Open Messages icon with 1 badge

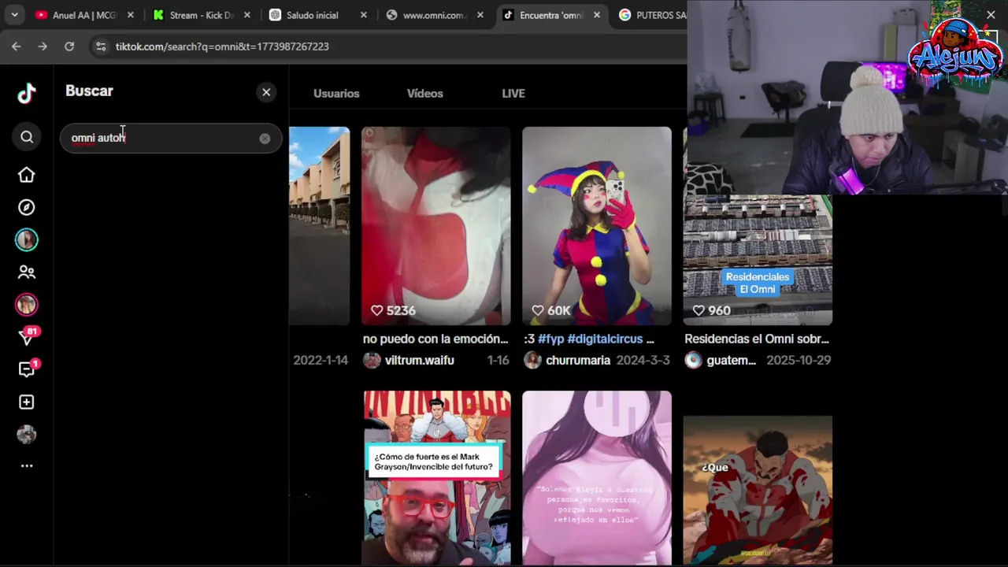(x=27, y=369)
